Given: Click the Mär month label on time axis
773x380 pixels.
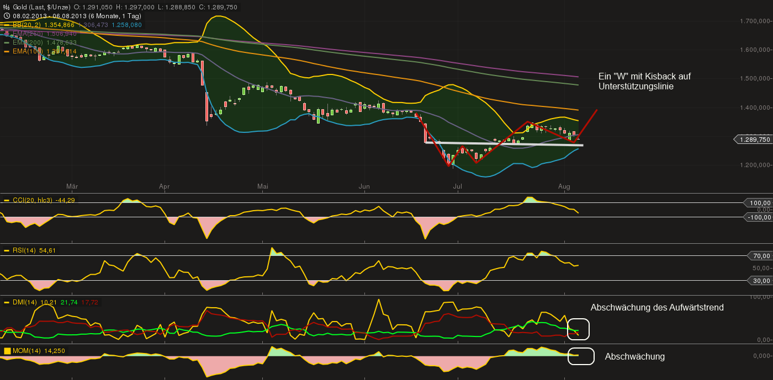Looking at the screenshot, I should click(x=72, y=187).
